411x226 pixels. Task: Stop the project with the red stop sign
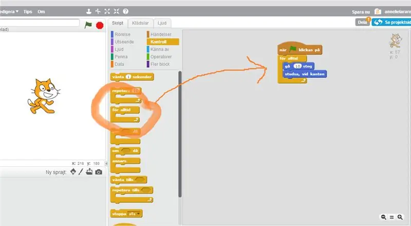click(x=100, y=26)
